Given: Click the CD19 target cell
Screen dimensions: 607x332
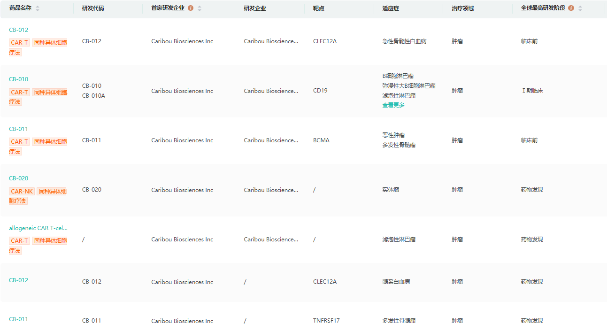Looking at the screenshot, I should point(320,91).
